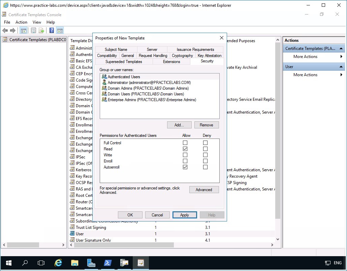This screenshot has height=271, width=347.
Task: Click the template list down scroll arrow
Action: pos(278,239)
